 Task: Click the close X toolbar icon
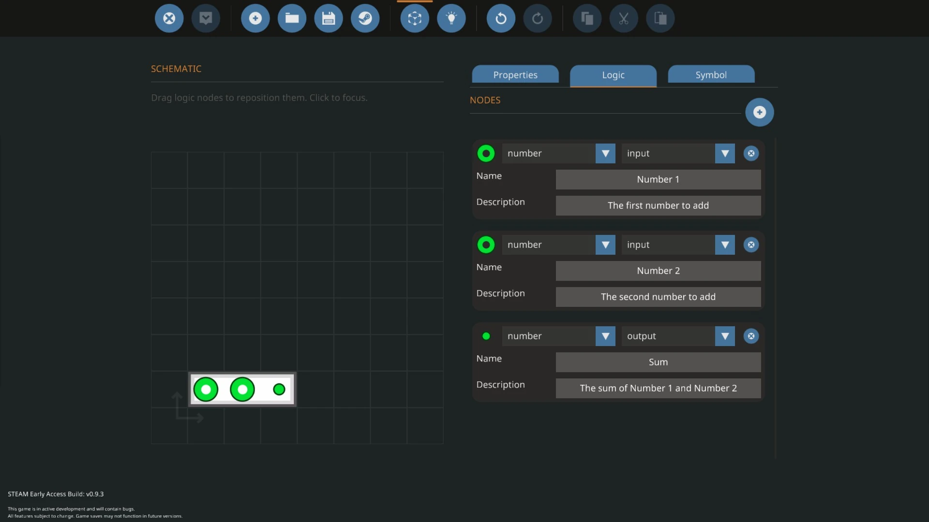(x=169, y=18)
